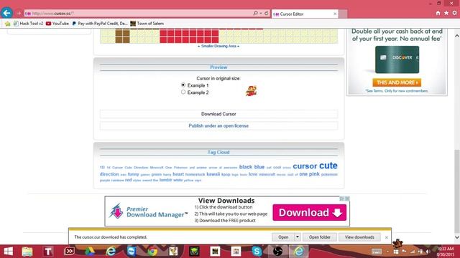Screen dimensions: 460x258
Task: Open File Explorer from taskbar
Action: click(27, 252)
